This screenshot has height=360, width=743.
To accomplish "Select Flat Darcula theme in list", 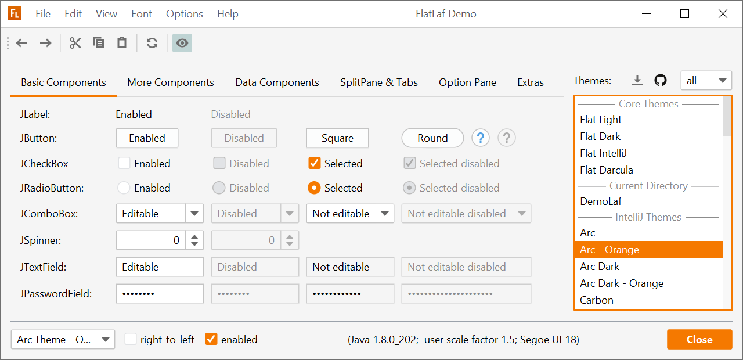I will [606, 170].
